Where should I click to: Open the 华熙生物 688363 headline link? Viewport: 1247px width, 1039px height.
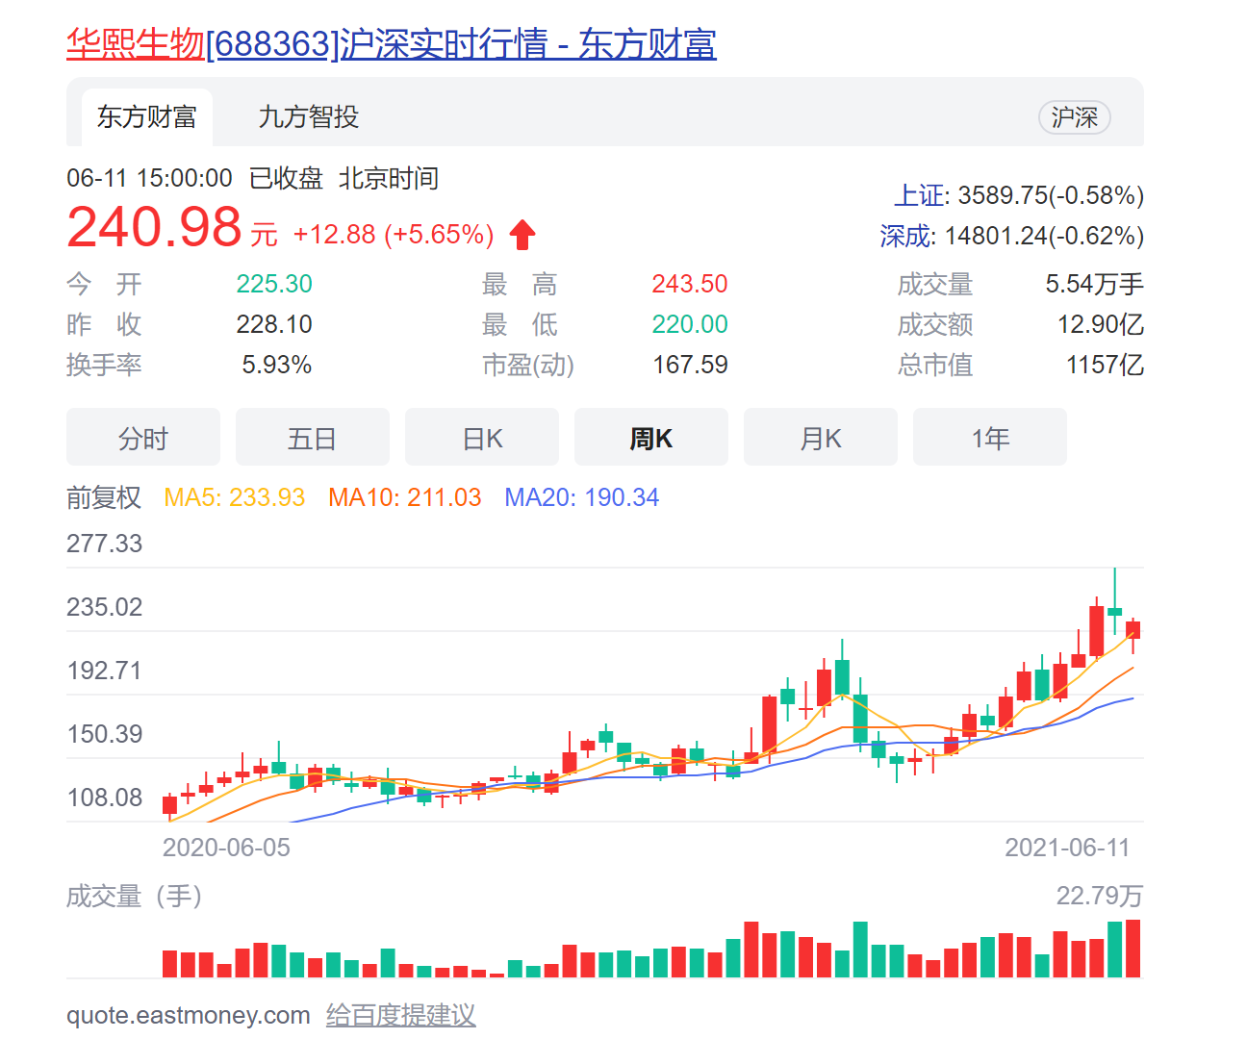click(392, 44)
